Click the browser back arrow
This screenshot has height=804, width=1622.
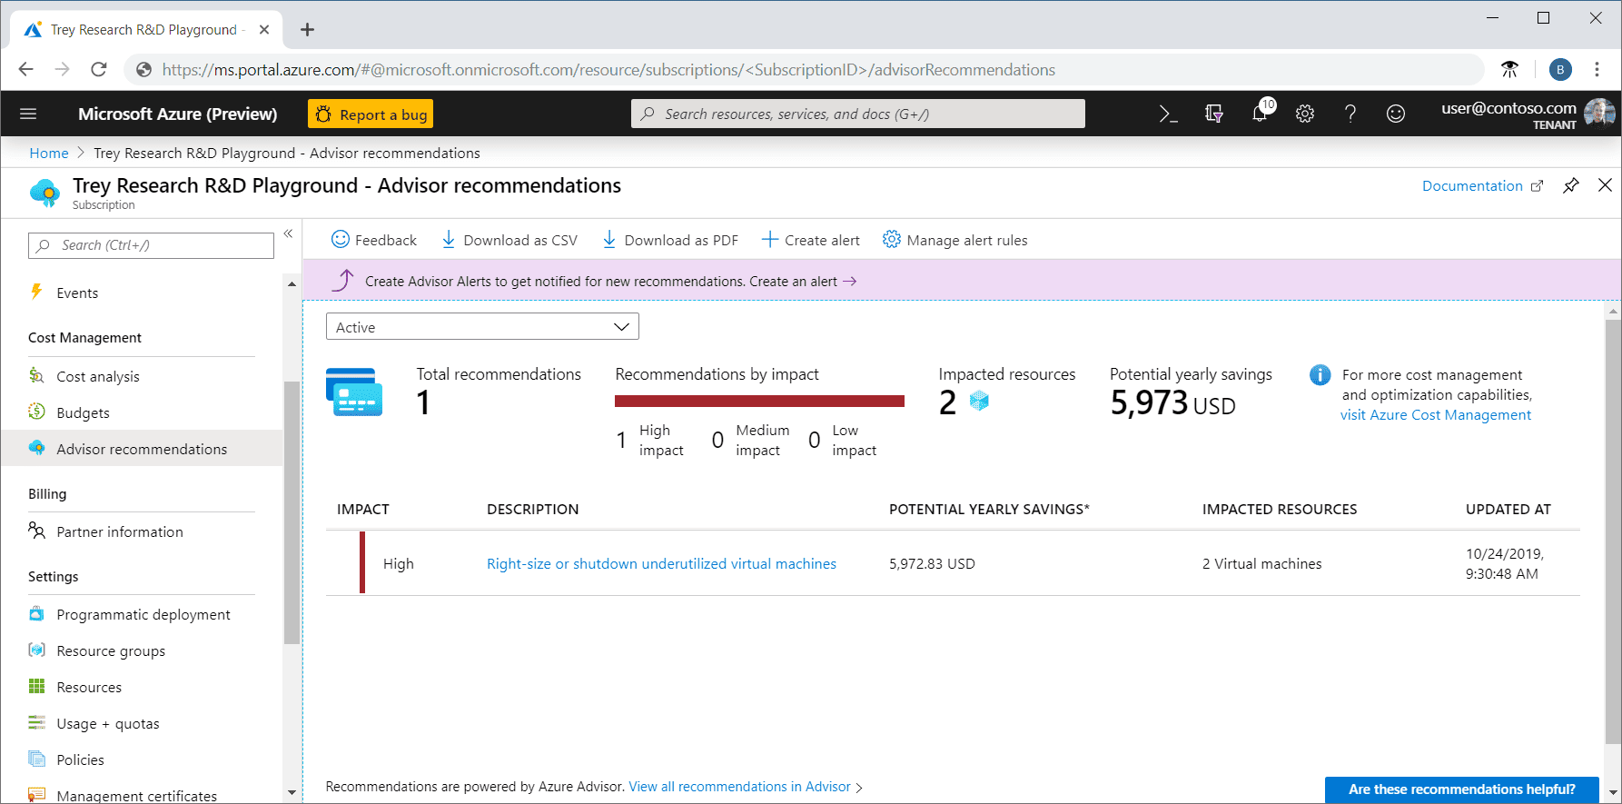pos(25,70)
